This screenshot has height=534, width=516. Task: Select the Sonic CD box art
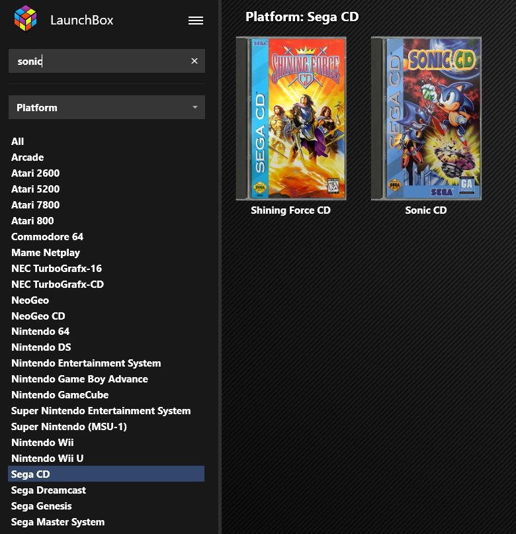[426, 118]
